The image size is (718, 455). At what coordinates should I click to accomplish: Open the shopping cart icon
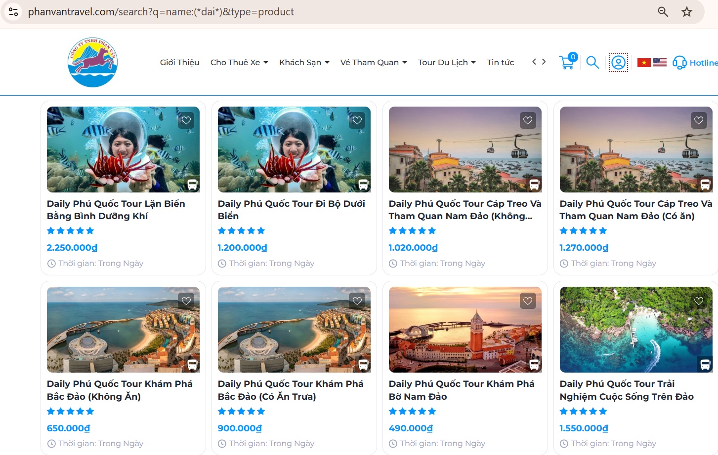(567, 62)
